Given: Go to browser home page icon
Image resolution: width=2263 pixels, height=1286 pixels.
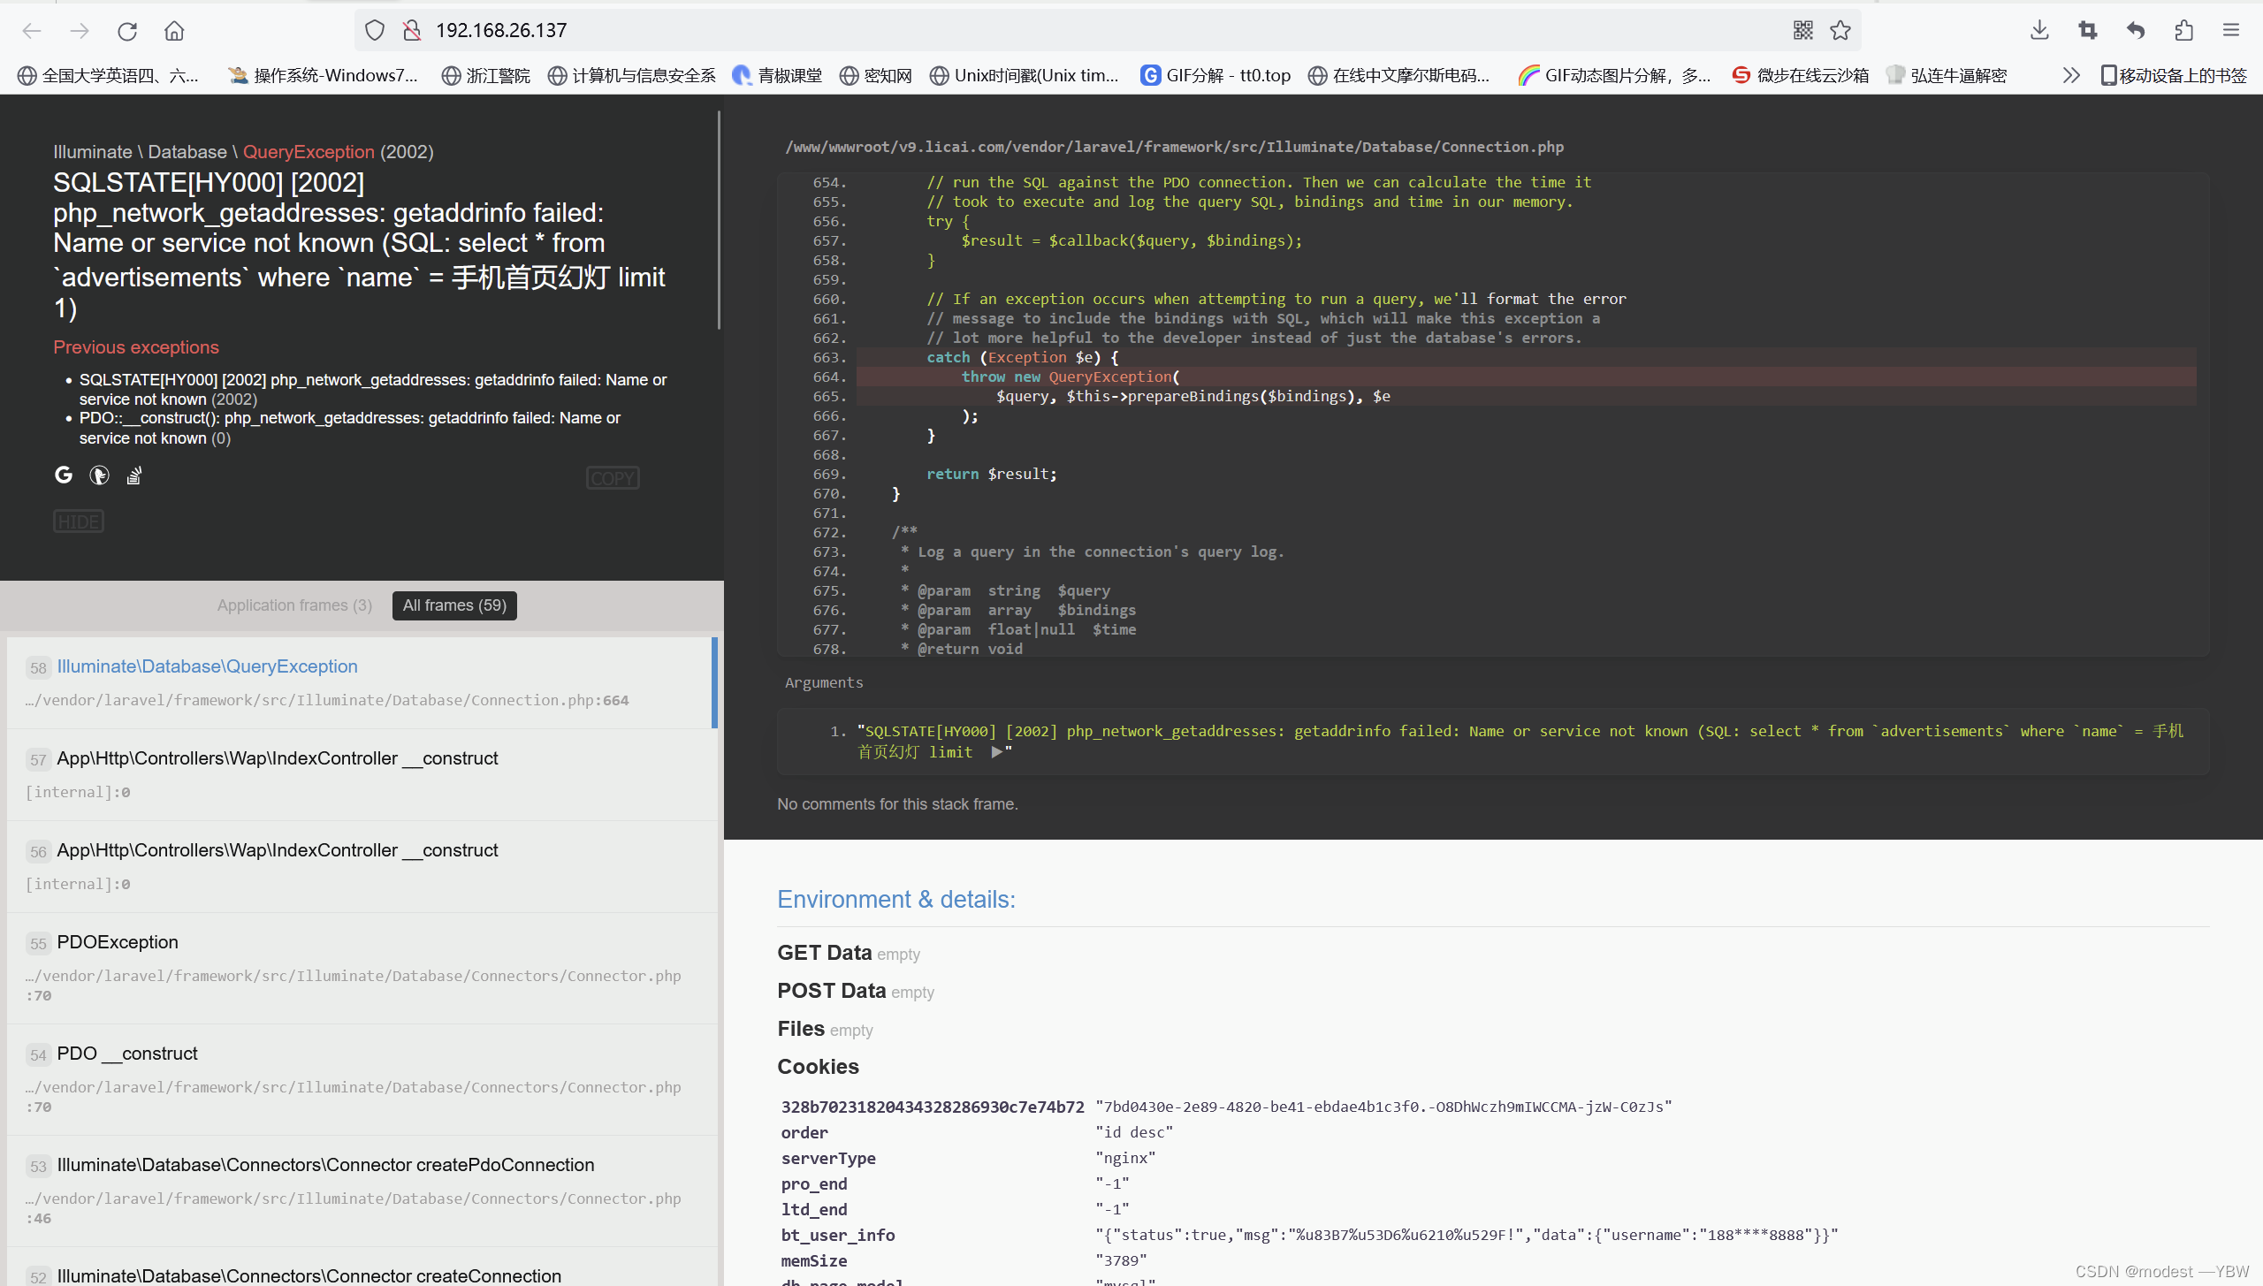Looking at the screenshot, I should pos(174,31).
